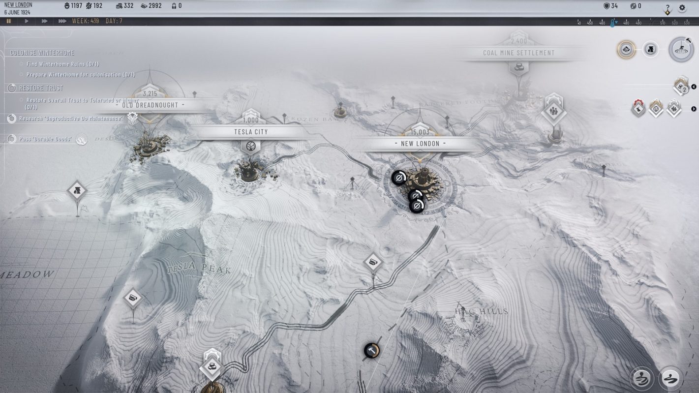Select the gold-ringed round icon top right

(x=626, y=49)
